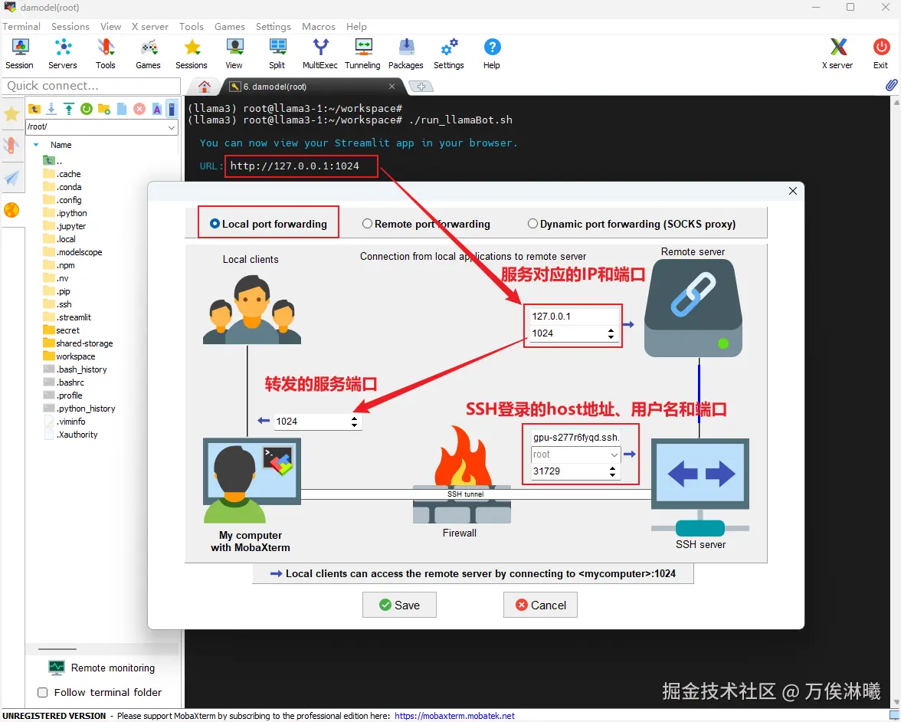Open the Tools toolbar icon
This screenshot has width=901, height=722.
106,54
